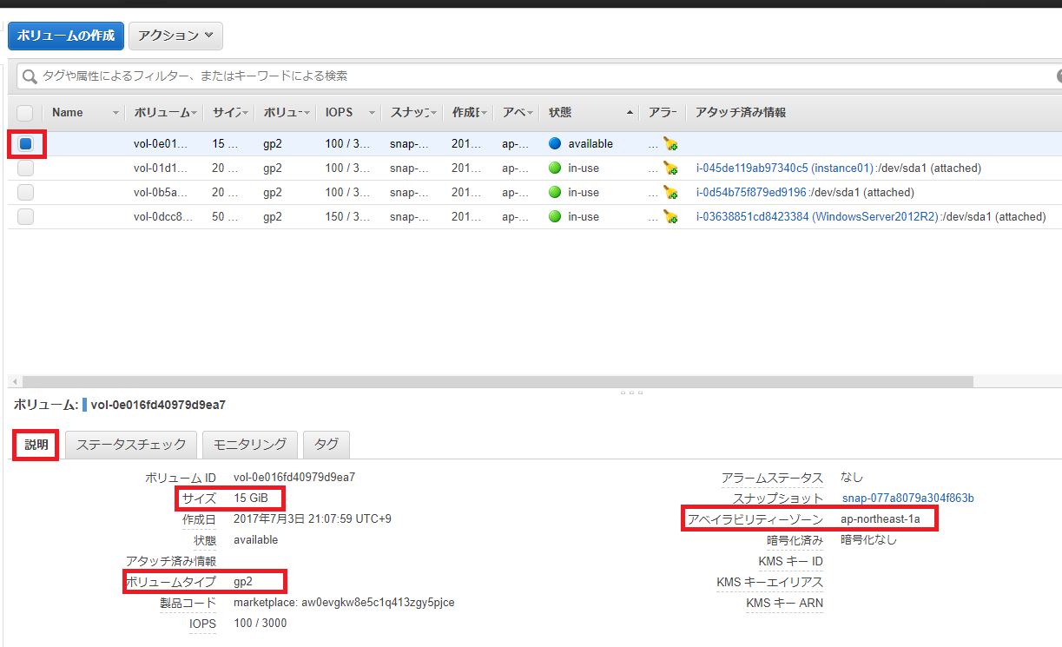Open the ボリュータイプ column header arrow

306,114
